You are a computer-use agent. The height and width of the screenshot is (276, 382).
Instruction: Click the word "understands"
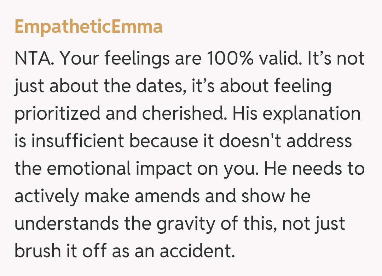pos(65,223)
